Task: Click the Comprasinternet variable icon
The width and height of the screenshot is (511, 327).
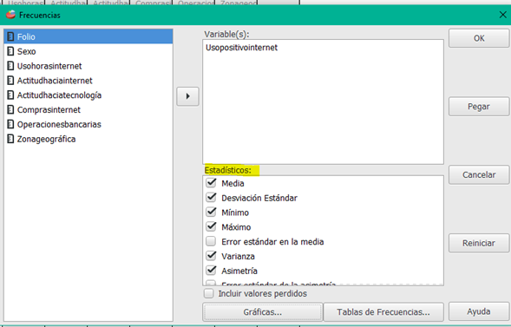Action: pyautogui.click(x=10, y=110)
